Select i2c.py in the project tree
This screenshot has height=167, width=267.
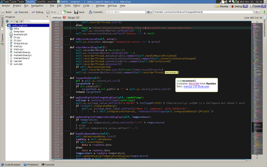(x=17, y=37)
